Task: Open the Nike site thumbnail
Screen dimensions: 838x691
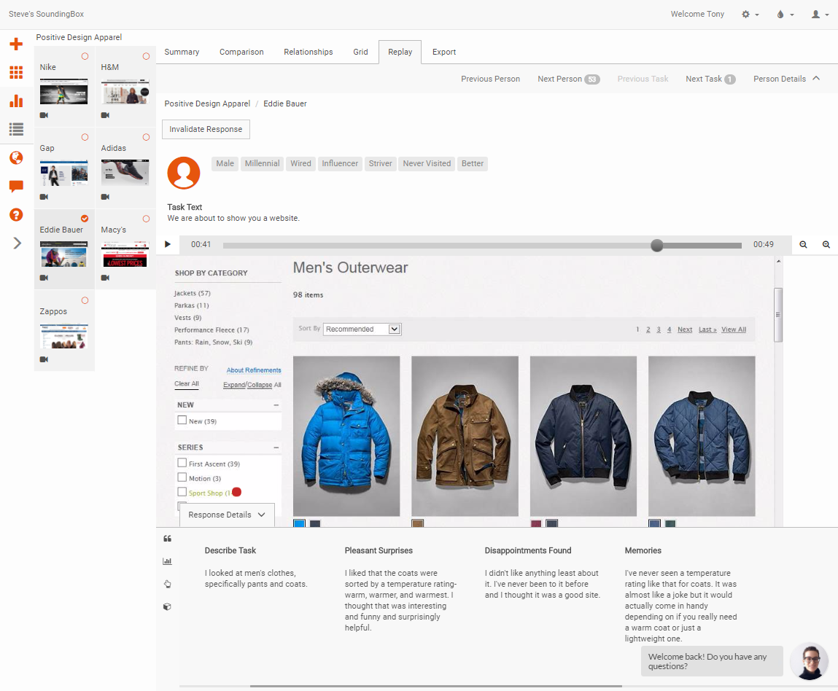Action: coord(63,91)
